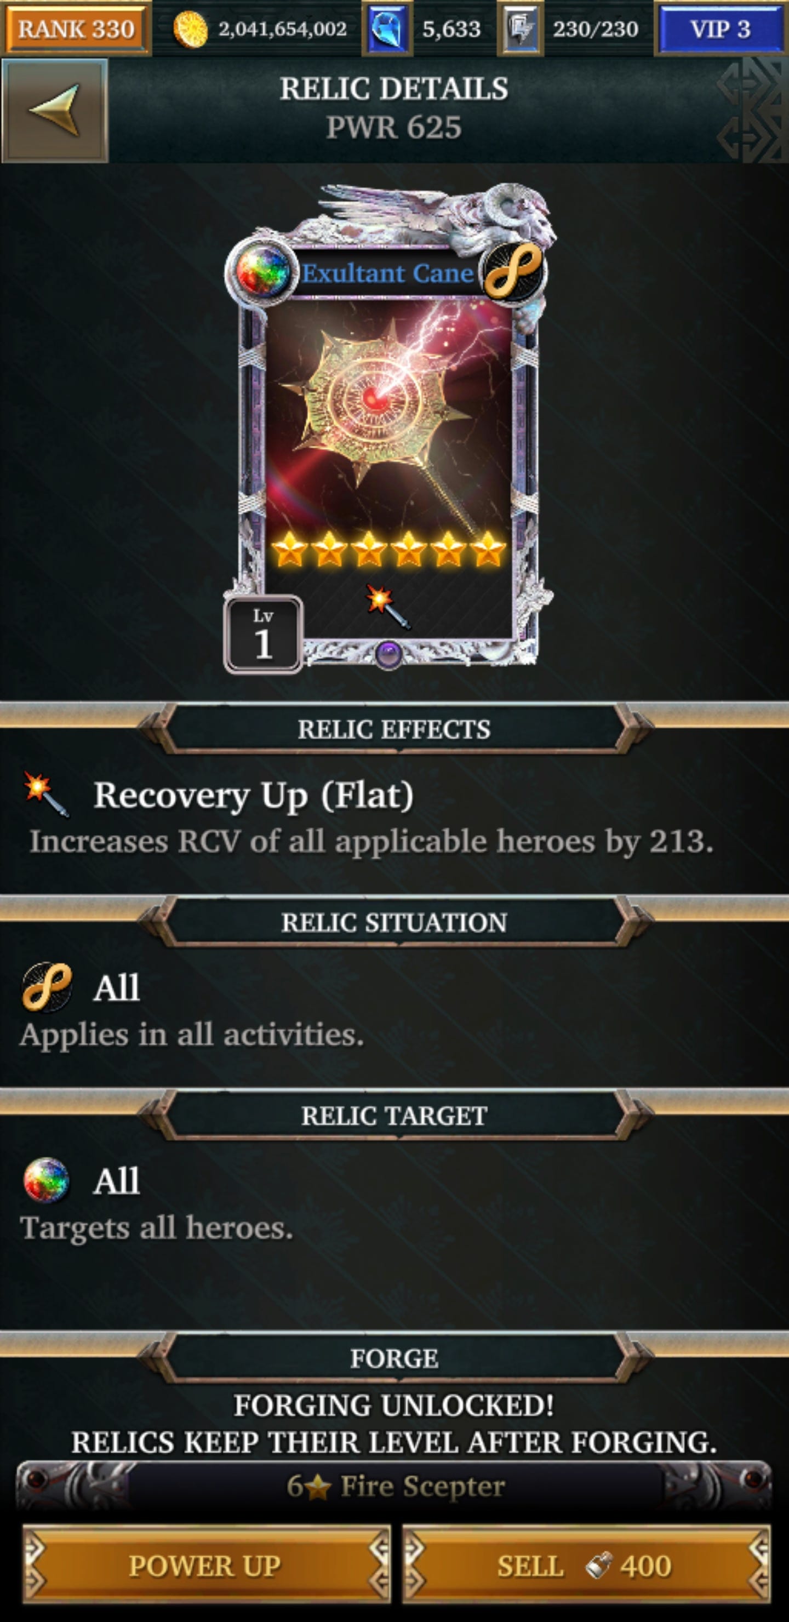Viewport: 789px width, 1622px height.
Task: Tap the blue gem currency icon
Action: coord(387,29)
